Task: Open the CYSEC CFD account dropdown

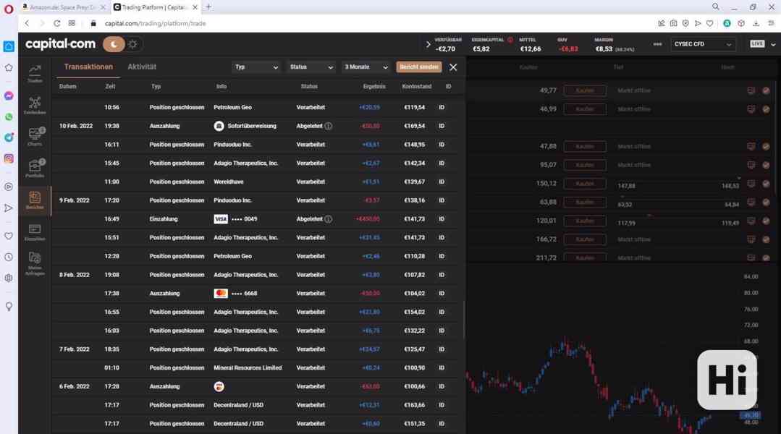Action: click(704, 44)
